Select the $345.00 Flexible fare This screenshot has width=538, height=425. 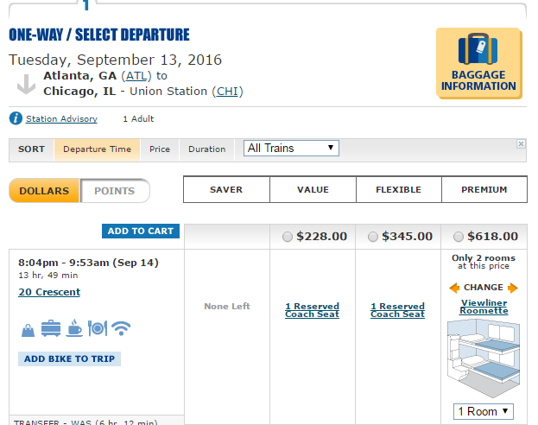pyautogui.click(x=373, y=237)
